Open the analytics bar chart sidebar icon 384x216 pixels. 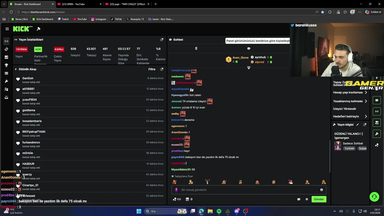point(6,57)
